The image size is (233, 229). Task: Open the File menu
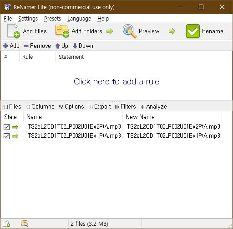(8, 19)
